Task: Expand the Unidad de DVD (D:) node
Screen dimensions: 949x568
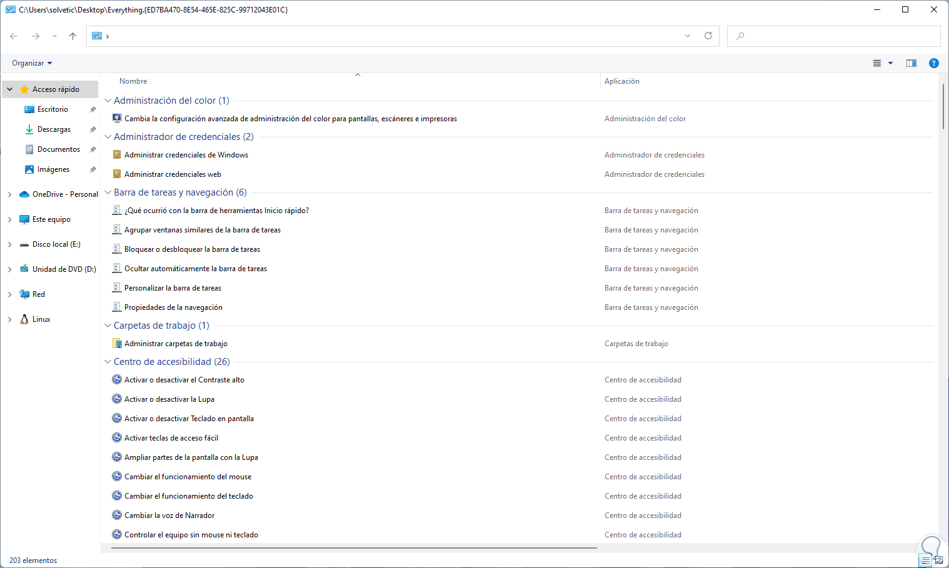Action: point(10,269)
